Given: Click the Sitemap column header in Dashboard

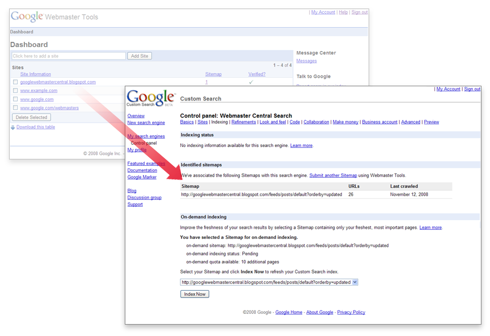Looking at the screenshot, I should point(213,74).
